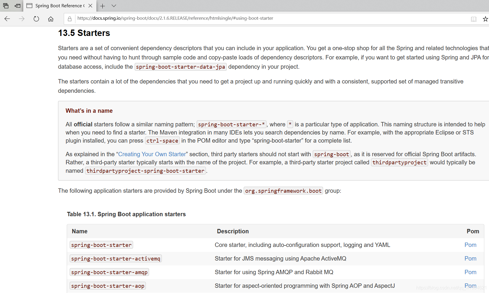Select spring-boot-starter-activemq name cell
This screenshot has height=293, width=489.
click(x=116, y=259)
